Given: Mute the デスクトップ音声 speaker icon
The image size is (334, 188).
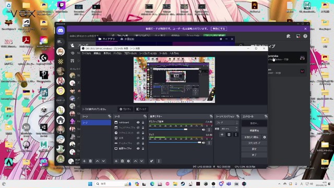Looking at the screenshot, I should coord(204,130).
